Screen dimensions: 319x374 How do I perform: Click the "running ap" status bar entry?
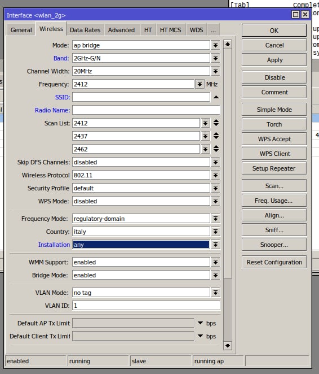pyautogui.click(x=218, y=361)
